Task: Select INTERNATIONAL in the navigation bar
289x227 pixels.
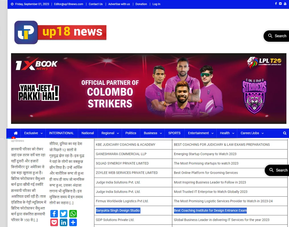Action: click(x=61, y=133)
